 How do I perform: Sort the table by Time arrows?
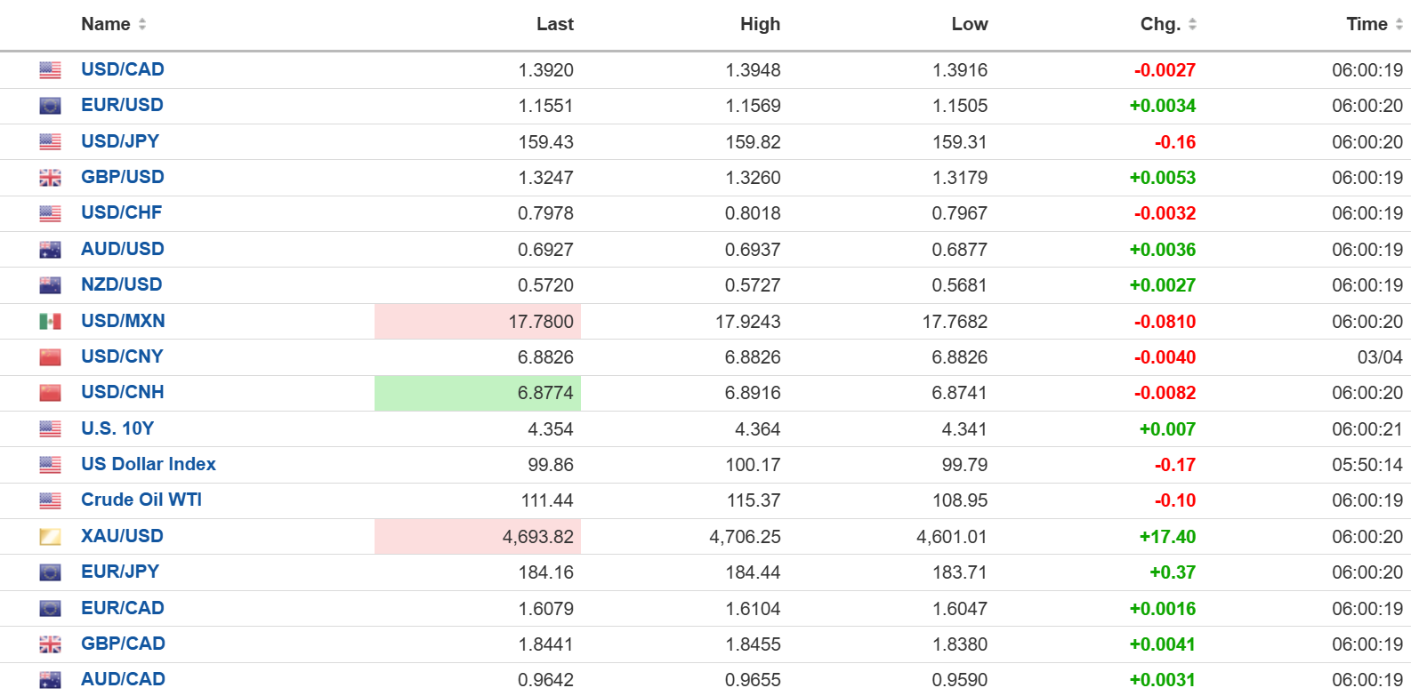pos(1399,25)
